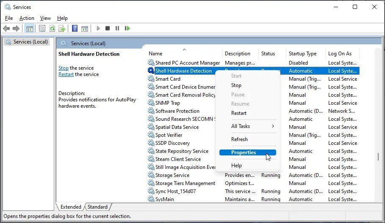This screenshot has width=385, height=223.
Task: Select the Sound Research SECOMN service
Action: click(185, 119)
